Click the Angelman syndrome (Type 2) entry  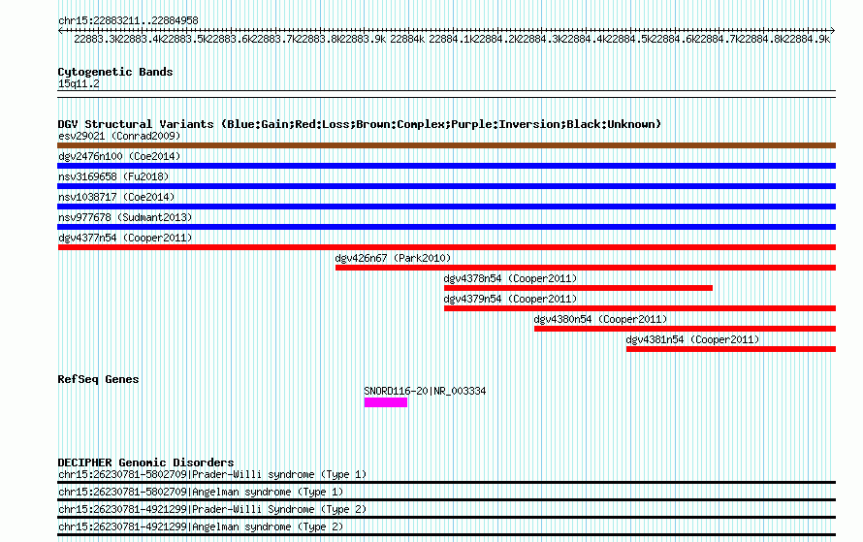pos(201,527)
